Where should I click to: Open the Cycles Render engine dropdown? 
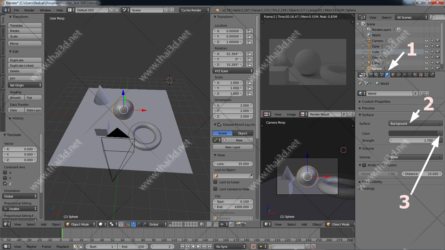(194, 10)
